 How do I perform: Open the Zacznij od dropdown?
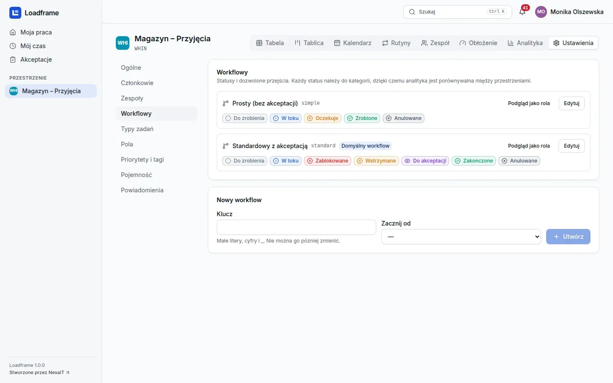[x=461, y=237]
